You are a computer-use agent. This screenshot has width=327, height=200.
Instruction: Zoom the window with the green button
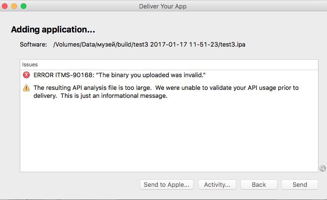[24, 6]
